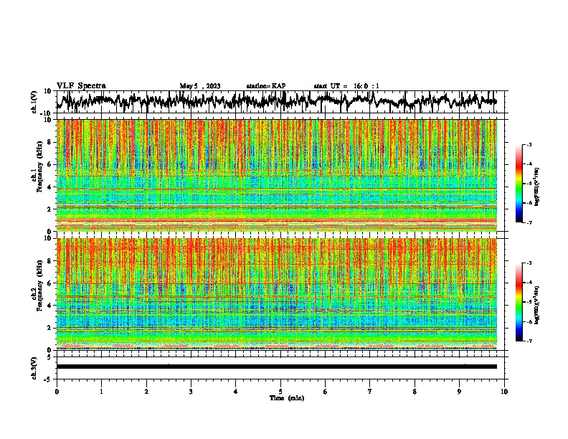Viewport: 568px width, 439px height.
Task: Click the ch.1 color scale log(PSD) label
Action: (536, 187)
